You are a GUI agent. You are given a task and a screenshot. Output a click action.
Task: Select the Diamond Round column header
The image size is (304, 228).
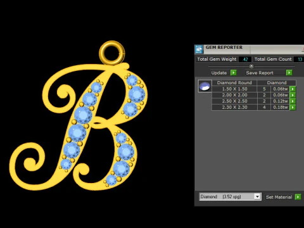(x=234, y=83)
